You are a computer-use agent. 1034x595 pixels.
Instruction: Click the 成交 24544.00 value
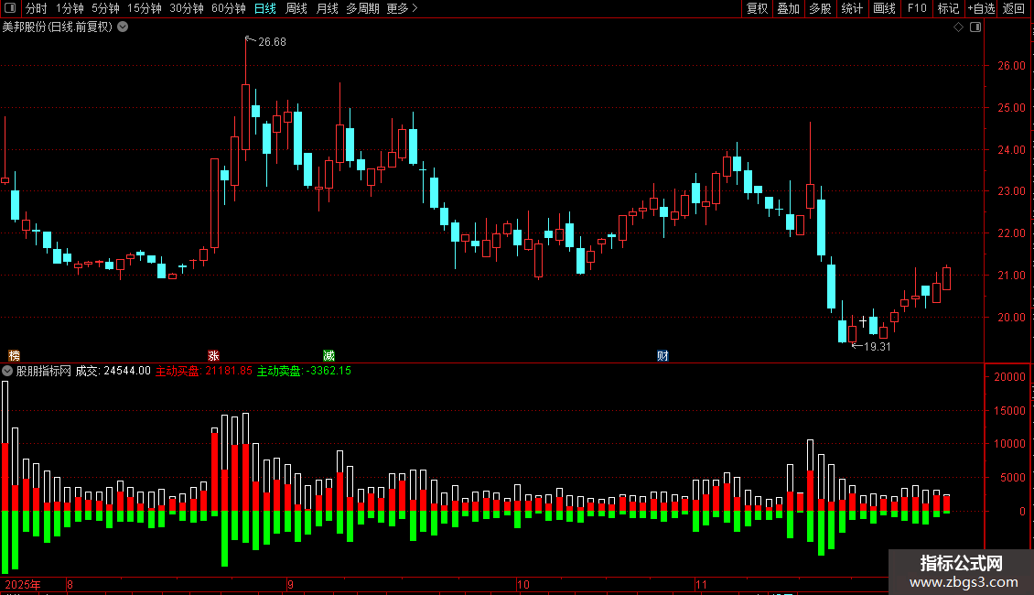pyautogui.click(x=113, y=371)
